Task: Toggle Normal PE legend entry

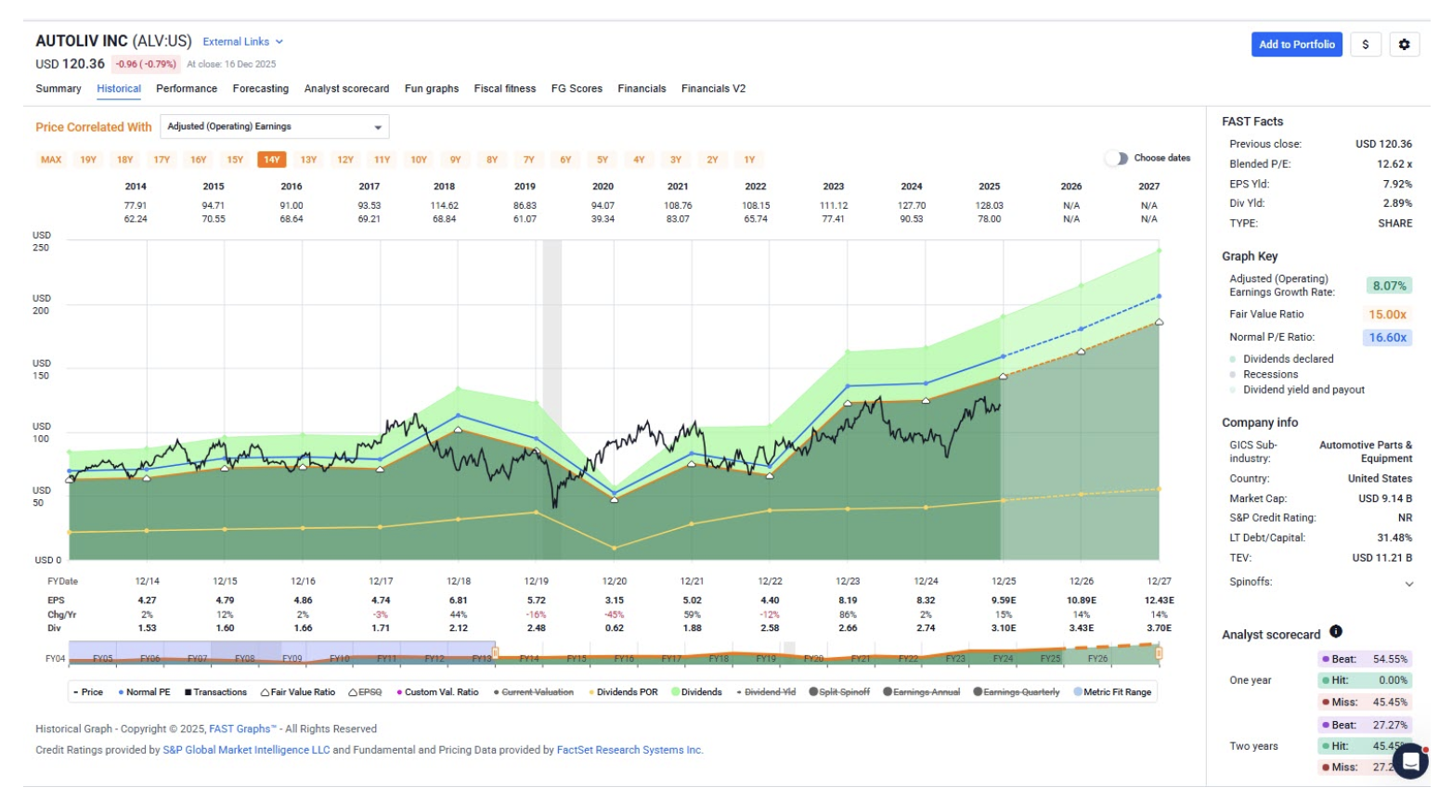Action: 145,692
